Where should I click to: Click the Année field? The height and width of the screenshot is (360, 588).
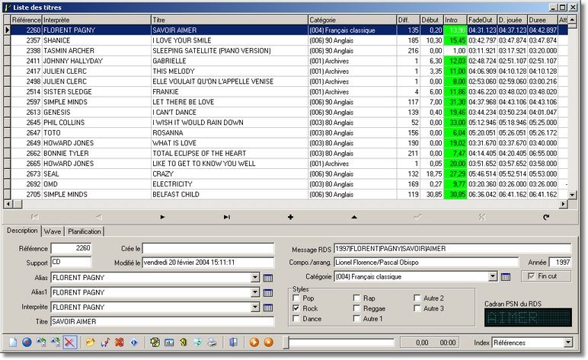pos(560,263)
